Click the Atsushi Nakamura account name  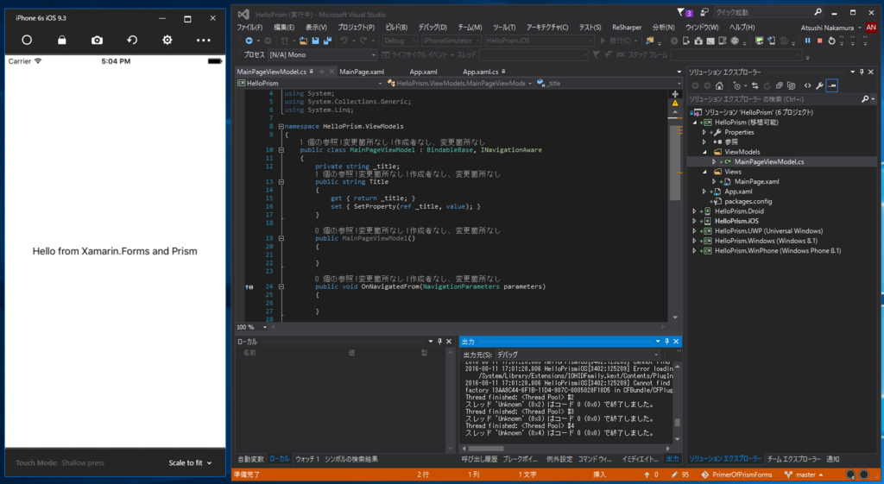point(827,28)
